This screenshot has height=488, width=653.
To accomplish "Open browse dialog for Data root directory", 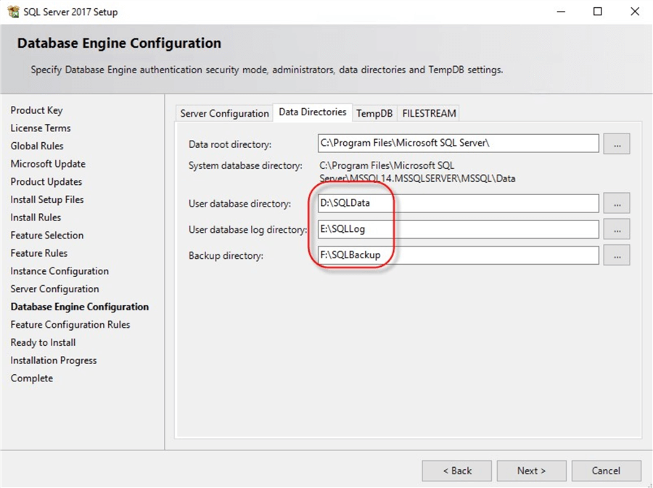I will [x=617, y=143].
